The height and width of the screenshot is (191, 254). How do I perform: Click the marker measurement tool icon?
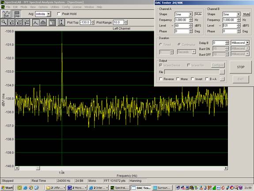(x=61, y=23)
